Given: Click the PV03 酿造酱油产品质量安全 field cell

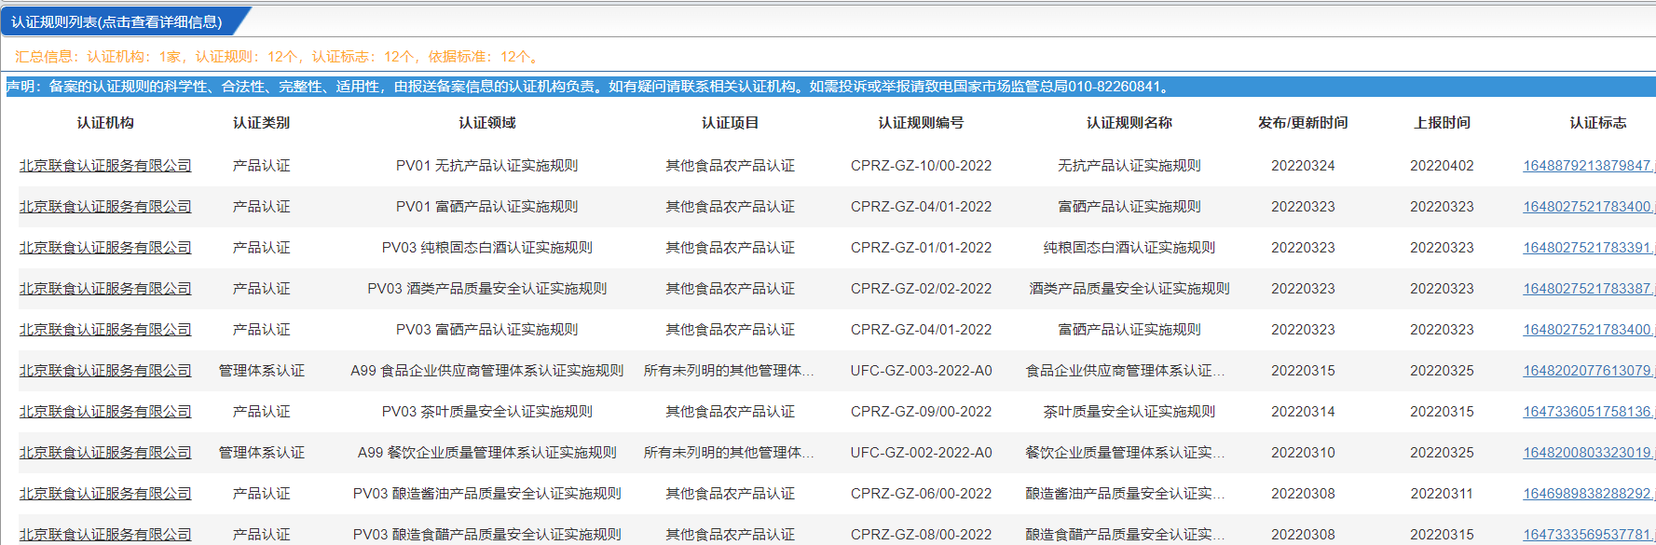Looking at the screenshot, I should point(487,494).
